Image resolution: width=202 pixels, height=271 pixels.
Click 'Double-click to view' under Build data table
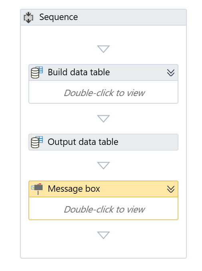pos(104,93)
